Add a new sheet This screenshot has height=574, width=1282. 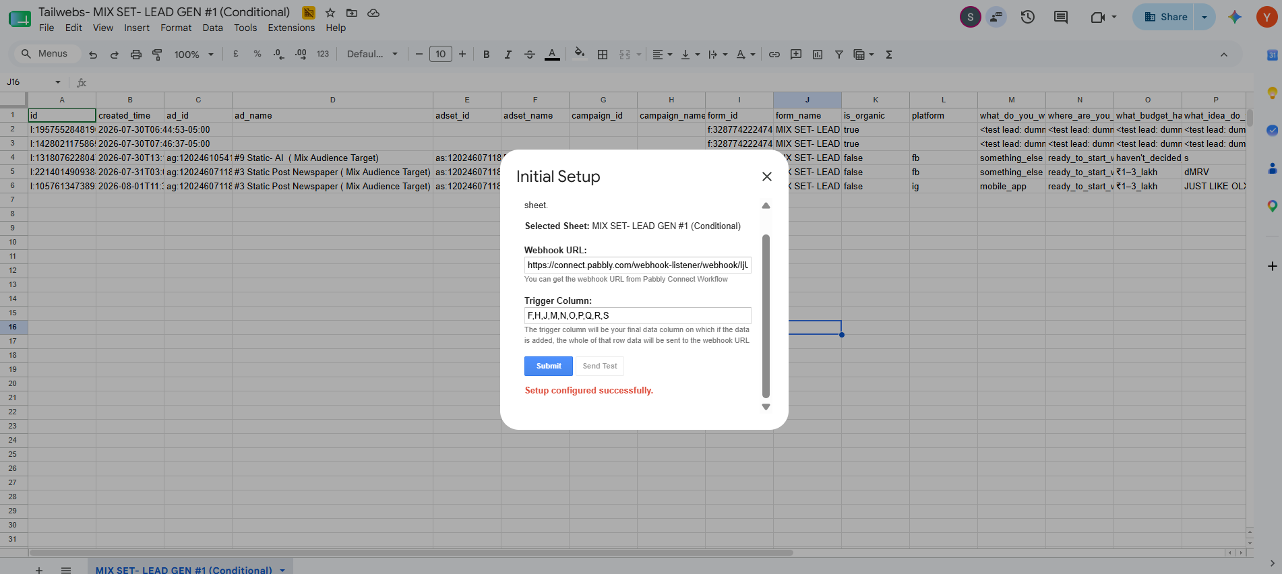pos(39,570)
